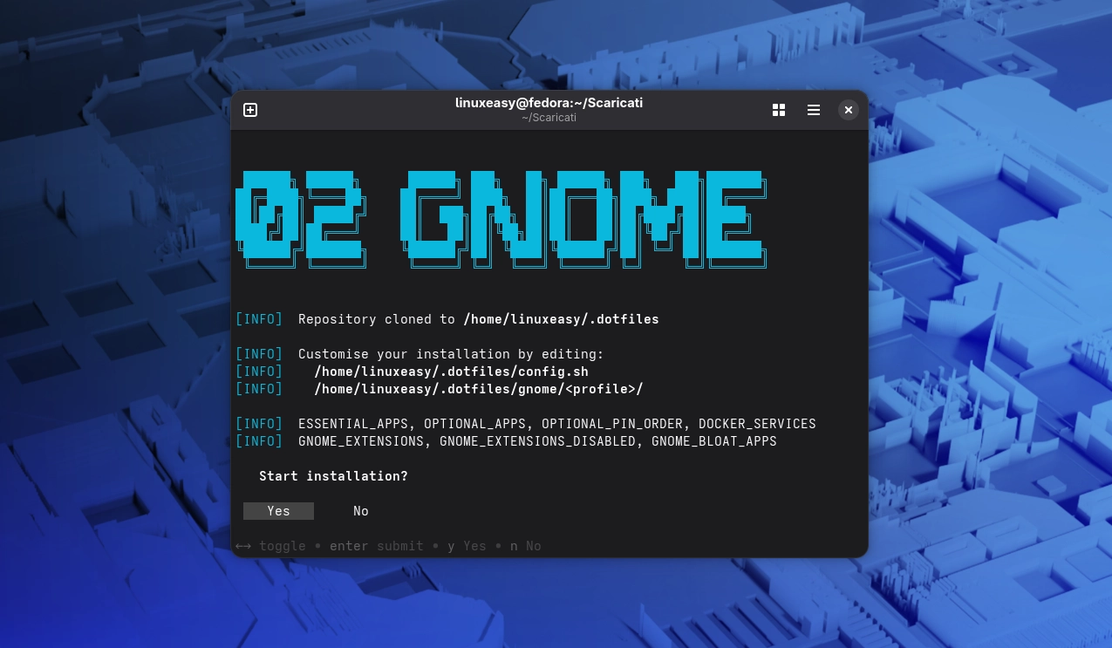Open a new terminal tab
The height and width of the screenshot is (648, 1112).
(x=250, y=110)
